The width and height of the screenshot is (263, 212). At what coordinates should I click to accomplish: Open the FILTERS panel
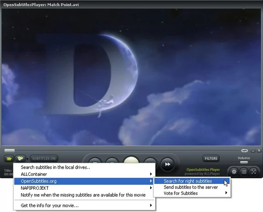pyautogui.click(x=211, y=159)
